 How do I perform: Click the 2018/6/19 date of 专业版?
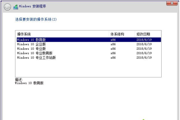point(144,49)
